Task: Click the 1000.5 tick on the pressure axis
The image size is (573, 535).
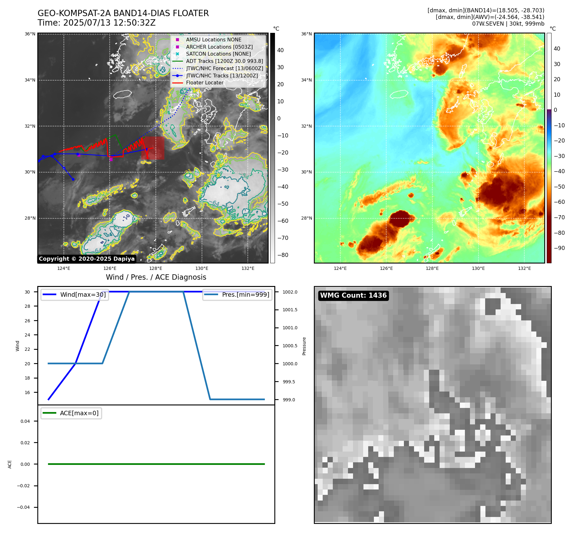Action: 290,346
